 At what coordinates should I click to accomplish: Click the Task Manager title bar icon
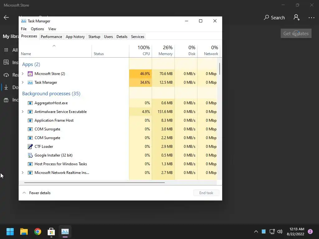click(x=24, y=21)
